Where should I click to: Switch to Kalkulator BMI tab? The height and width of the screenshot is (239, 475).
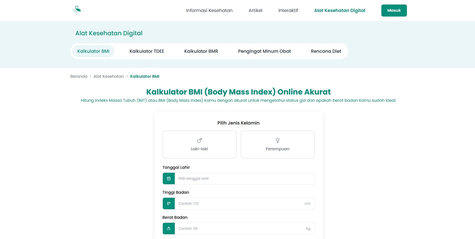[x=93, y=51]
